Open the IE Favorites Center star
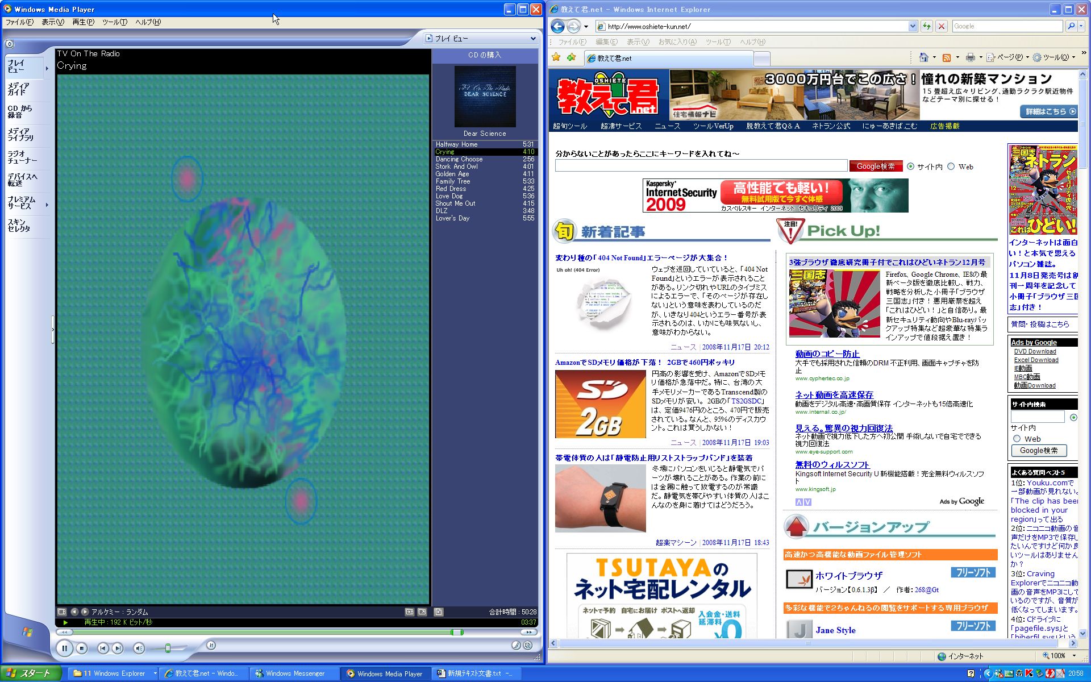Image resolution: width=1091 pixels, height=682 pixels. 556,57
